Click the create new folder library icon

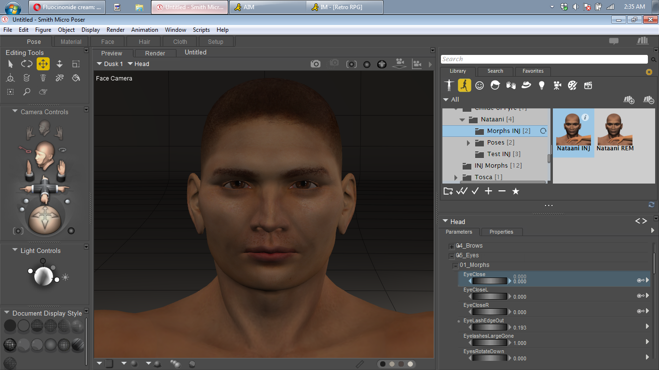point(448,191)
